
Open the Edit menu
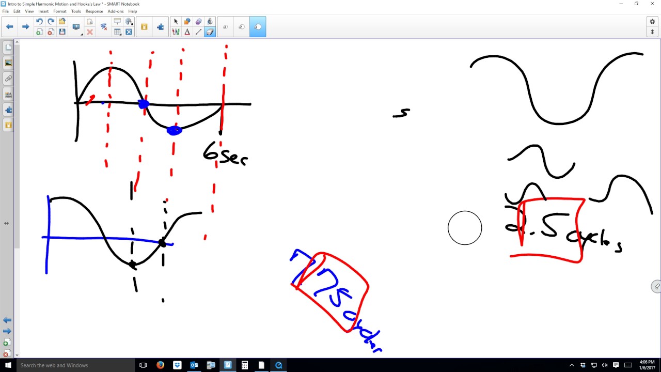[x=17, y=11]
